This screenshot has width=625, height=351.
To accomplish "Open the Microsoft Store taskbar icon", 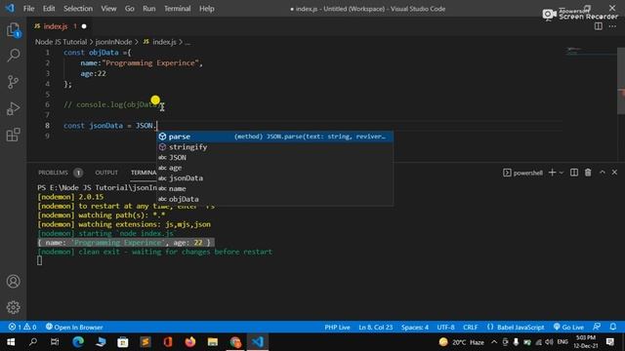I will 123,342.
